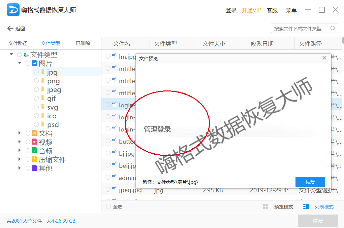Click the app logo icon

click(x=13, y=10)
